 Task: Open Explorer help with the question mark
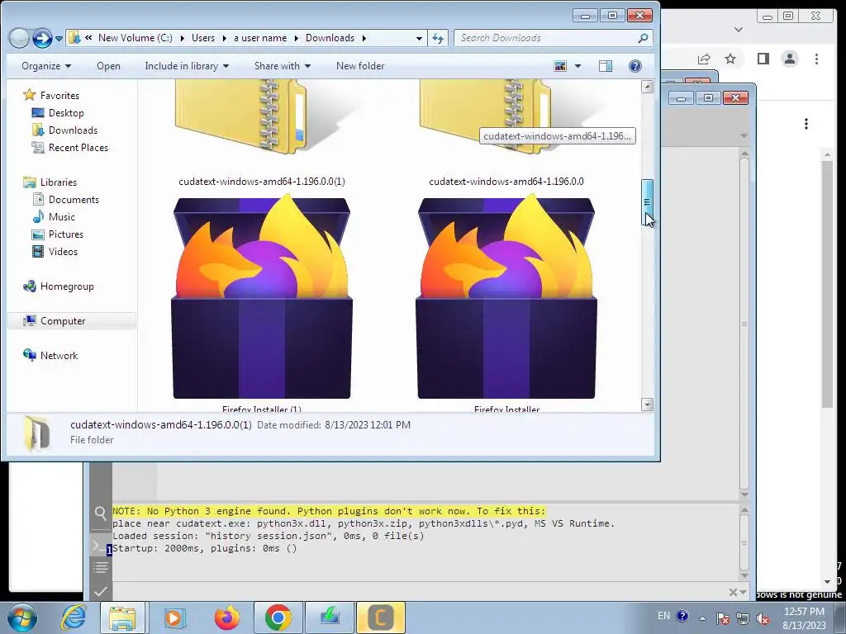click(x=635, y=66)
